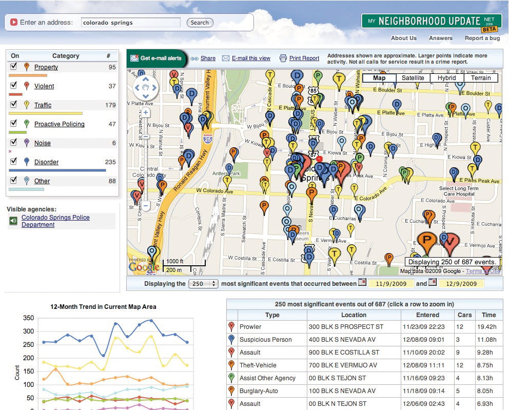Switch map to Terrain view
The width and height of the screenshot is (509, 410).
click(x=481, y=78)
